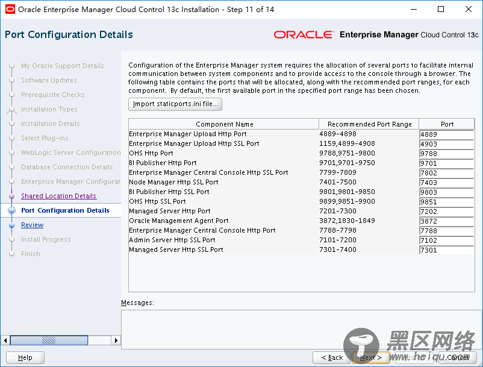Select the Enterprise Manager Configuration step
Screen dimensions: 483x367
point(71,181)
